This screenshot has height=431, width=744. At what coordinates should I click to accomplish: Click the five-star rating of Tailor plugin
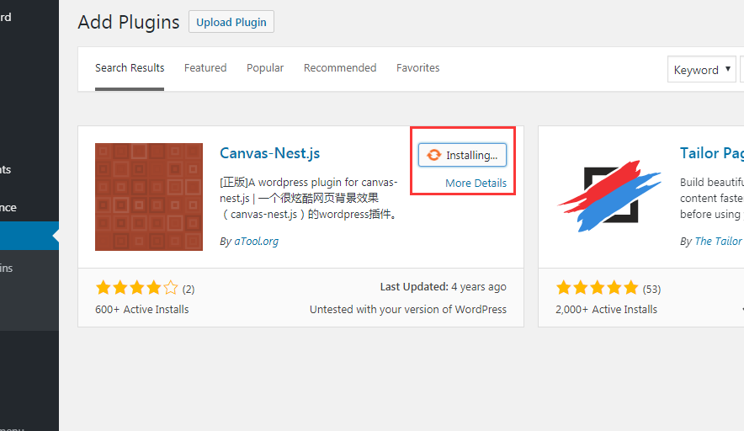click(x=597, y=288)
